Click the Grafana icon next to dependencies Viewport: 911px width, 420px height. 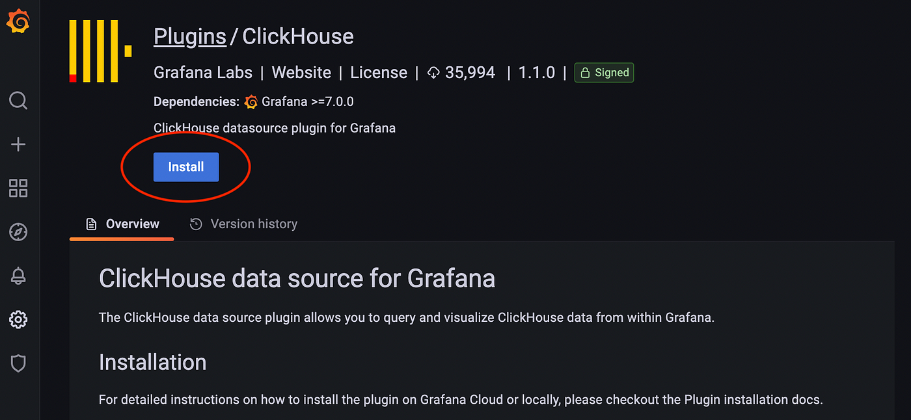251,101
